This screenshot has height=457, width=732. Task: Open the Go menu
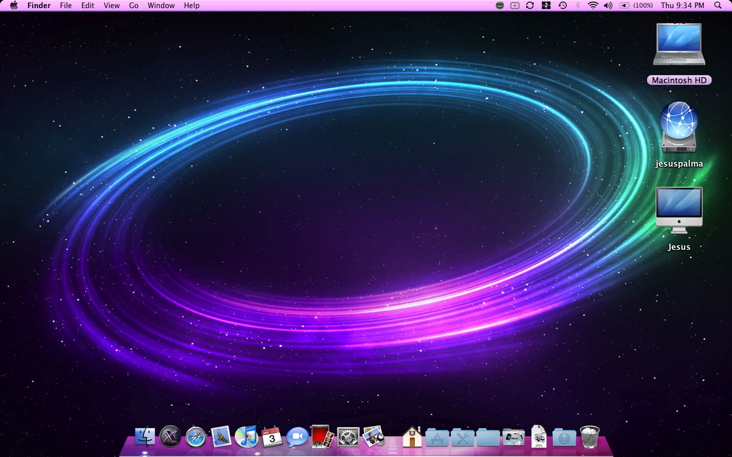(134, 6)
